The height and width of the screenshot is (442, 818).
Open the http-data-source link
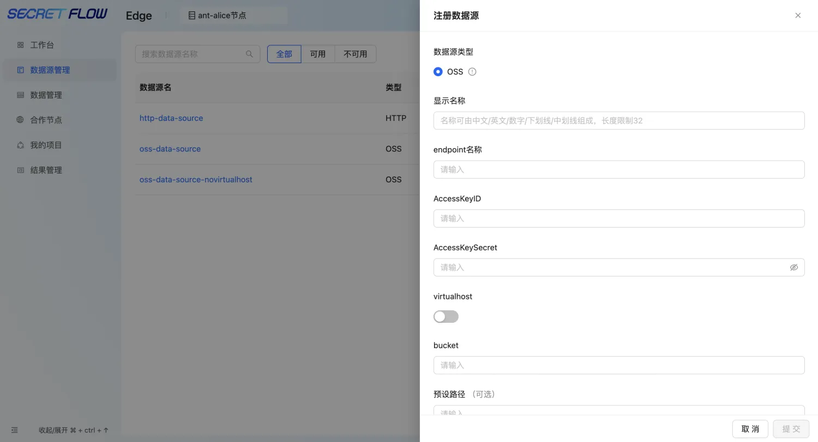[171, 118]
